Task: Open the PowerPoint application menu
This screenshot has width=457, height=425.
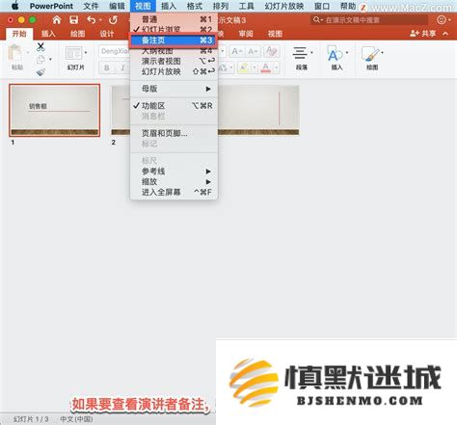Action: [x=51, y=6]
